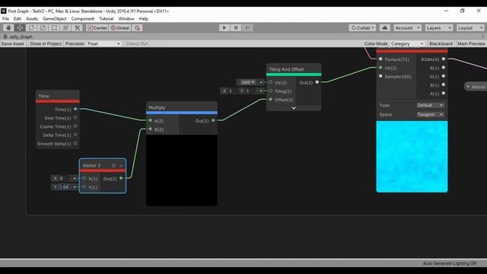Open the Color Mode Category dropdown
487x274 pixels.
[407, 44]
